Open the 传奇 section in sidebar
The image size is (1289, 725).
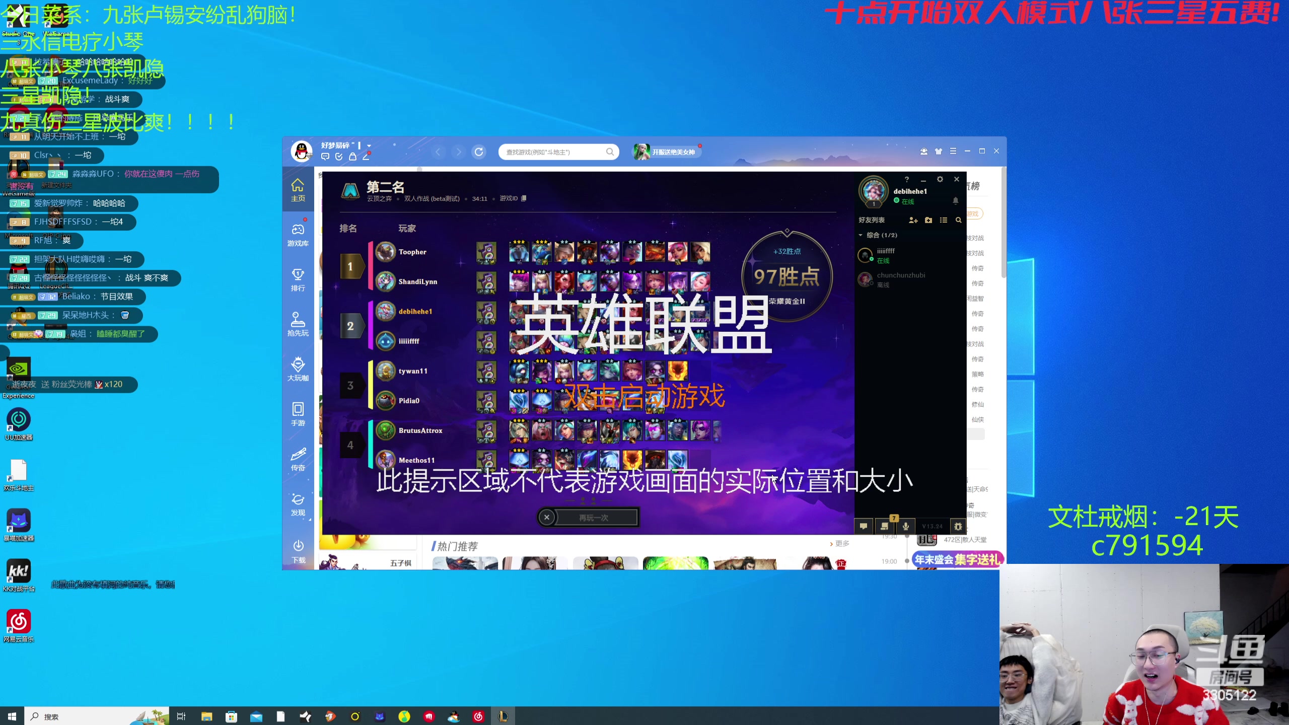tap(298, 459)
